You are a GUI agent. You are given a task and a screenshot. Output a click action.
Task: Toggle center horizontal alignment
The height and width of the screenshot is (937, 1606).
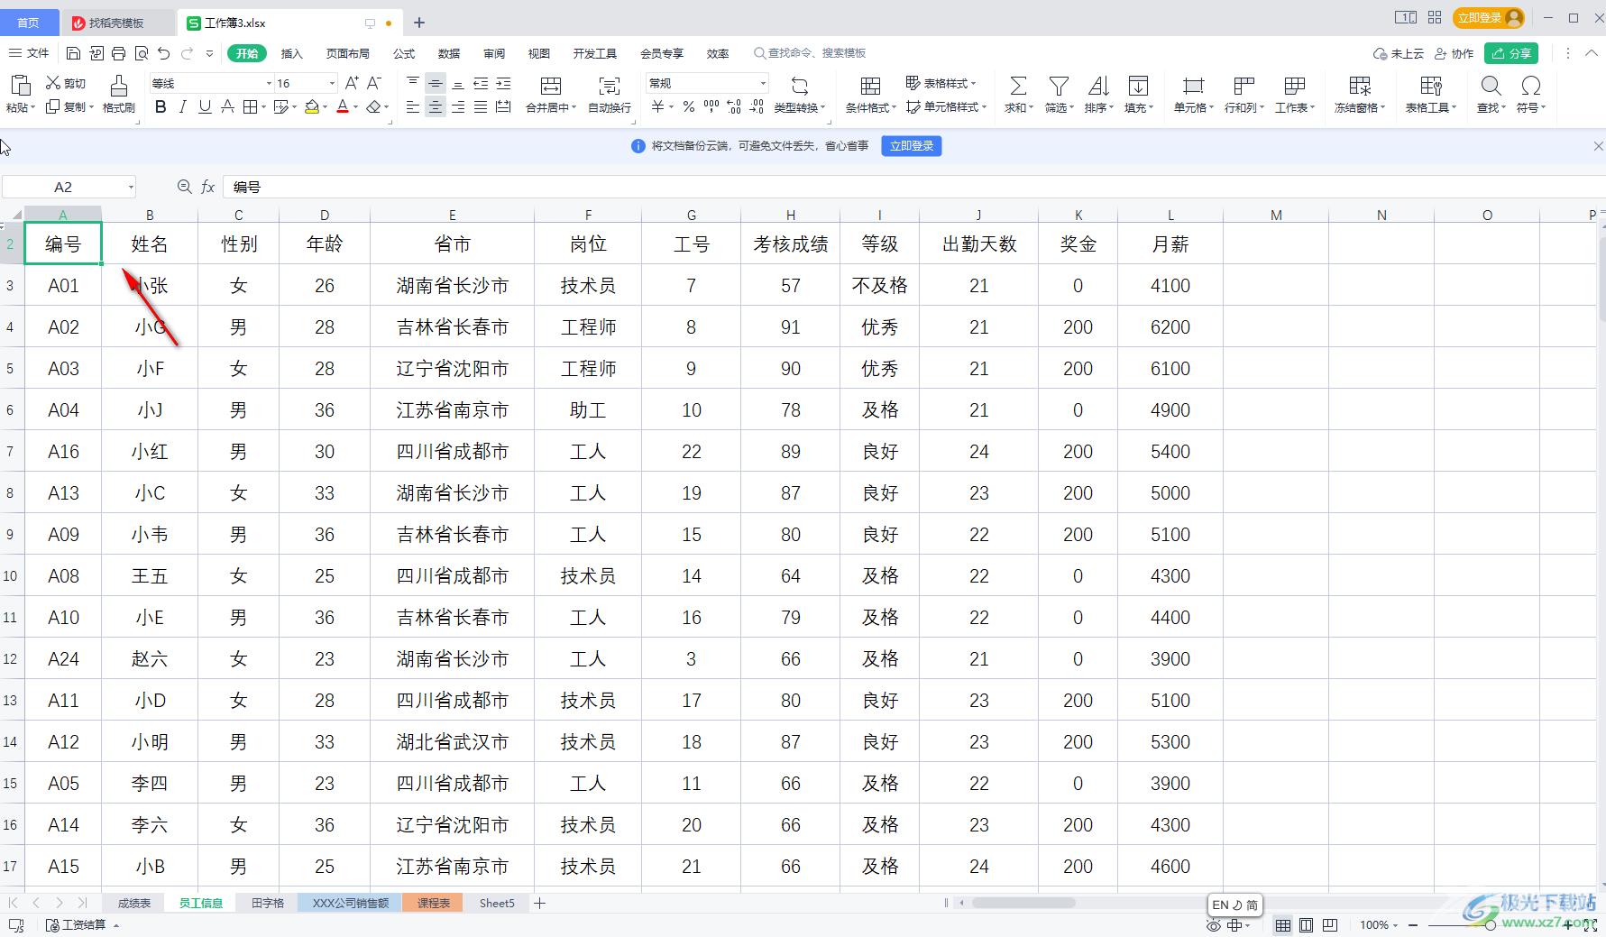(x=436, y=107)
